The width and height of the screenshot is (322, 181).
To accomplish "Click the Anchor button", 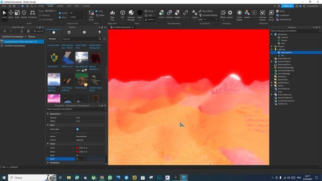I will pos(149,20).
